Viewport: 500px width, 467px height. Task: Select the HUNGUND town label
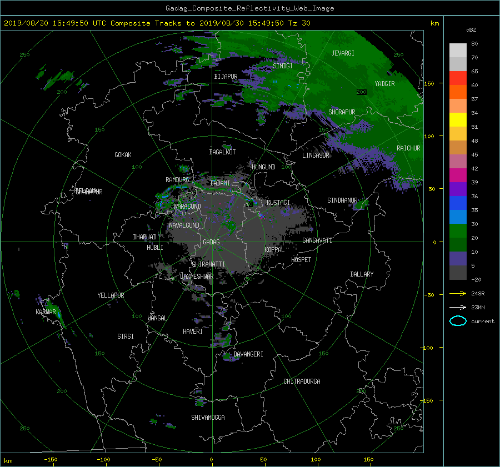[263, 167]
